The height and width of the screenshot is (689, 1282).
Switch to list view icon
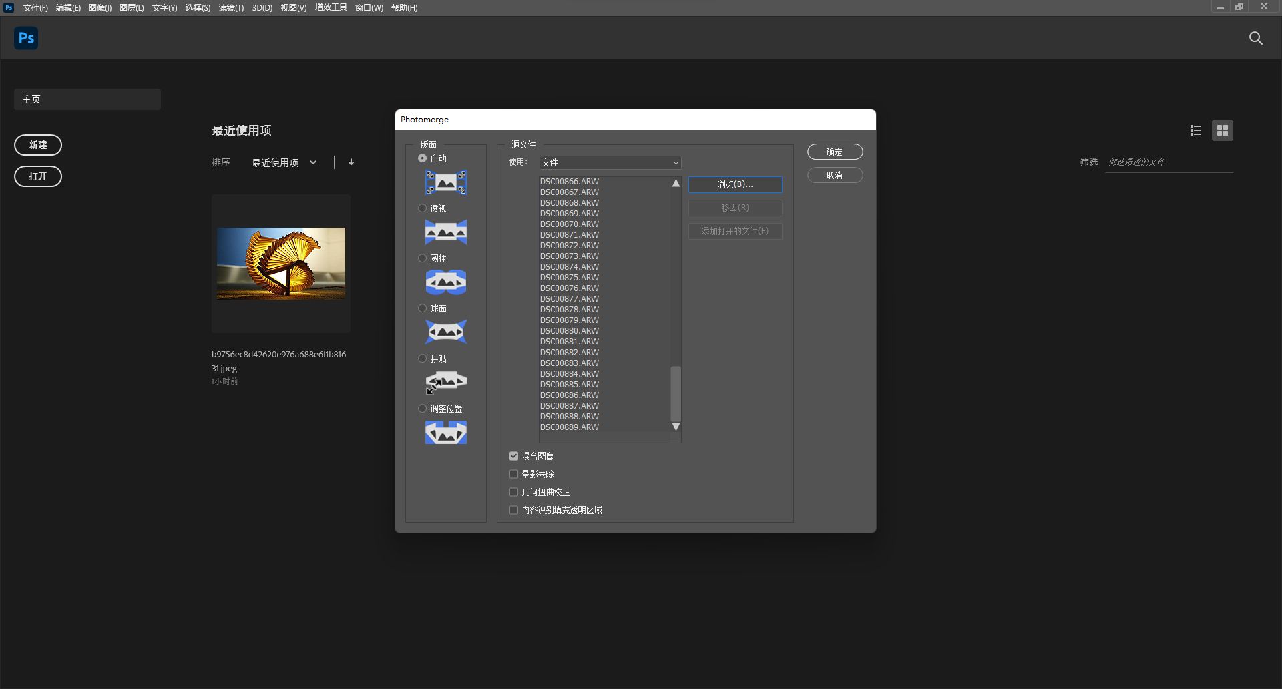coord(1195,131)
